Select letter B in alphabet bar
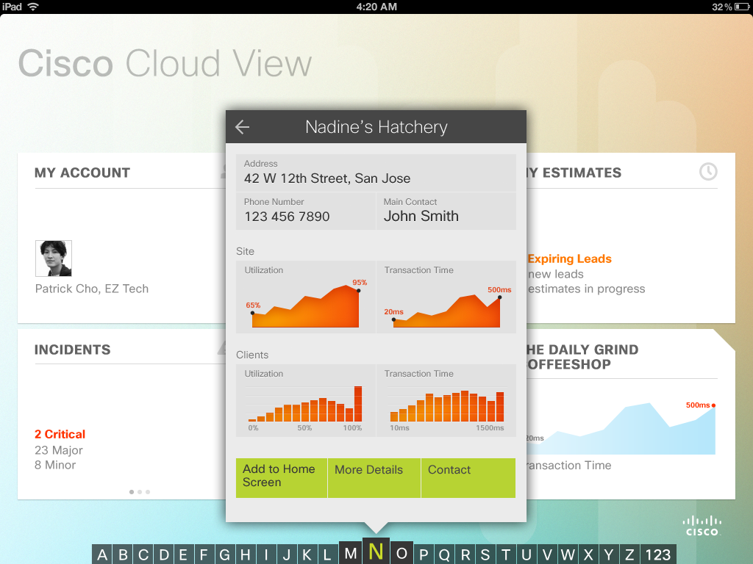Viewport: 753px width, 564px height. coord(123,555)
